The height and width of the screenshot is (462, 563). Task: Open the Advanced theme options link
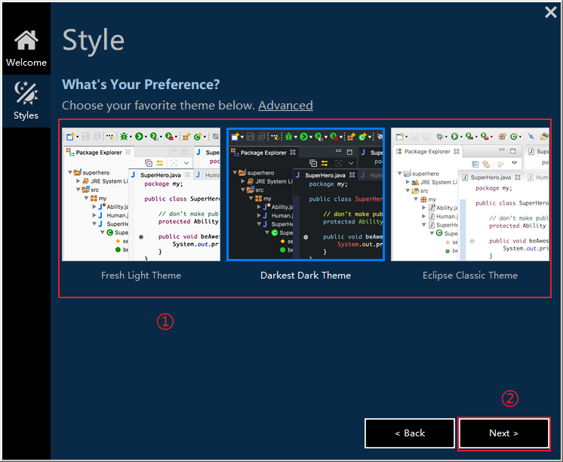(285, 106)
